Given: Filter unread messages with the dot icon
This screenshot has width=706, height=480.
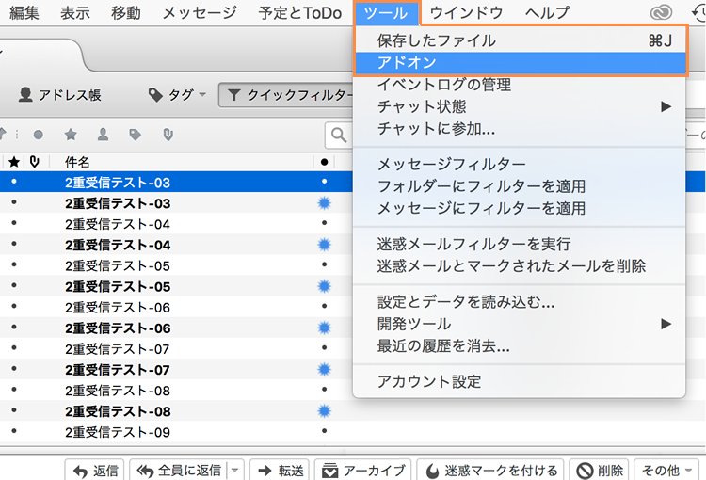Looking at the screenshot, I should point(39,135).
